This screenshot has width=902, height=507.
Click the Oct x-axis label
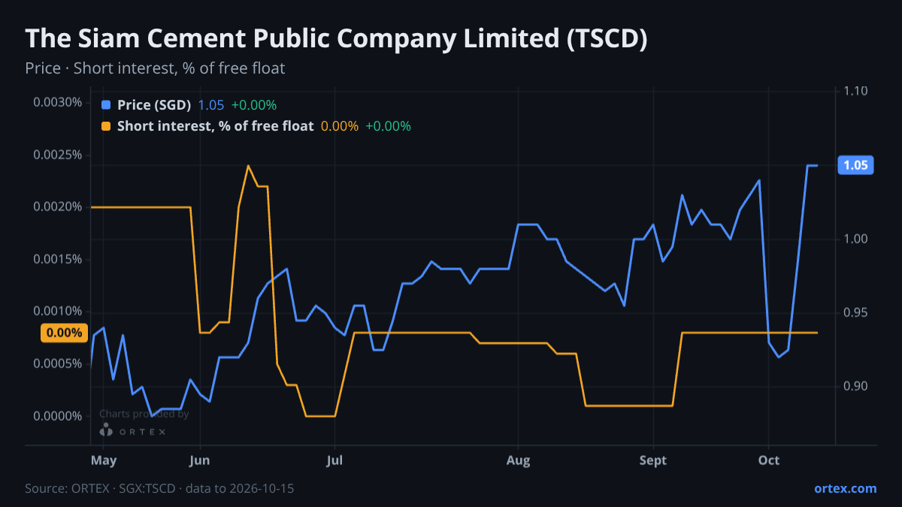click(768, 460)
